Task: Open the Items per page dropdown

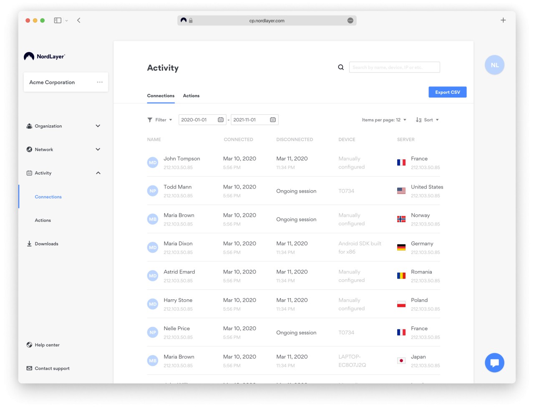Action: (384, 120)
